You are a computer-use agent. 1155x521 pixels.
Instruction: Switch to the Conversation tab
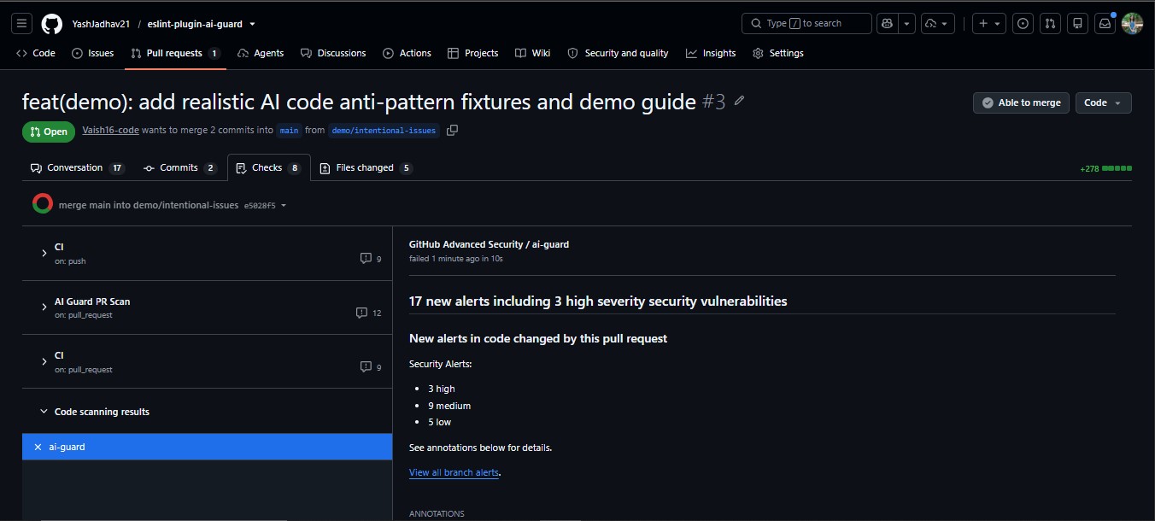tap(78, 168)
